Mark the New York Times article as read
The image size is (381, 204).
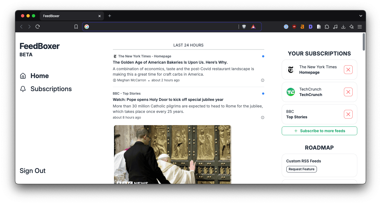263,56
